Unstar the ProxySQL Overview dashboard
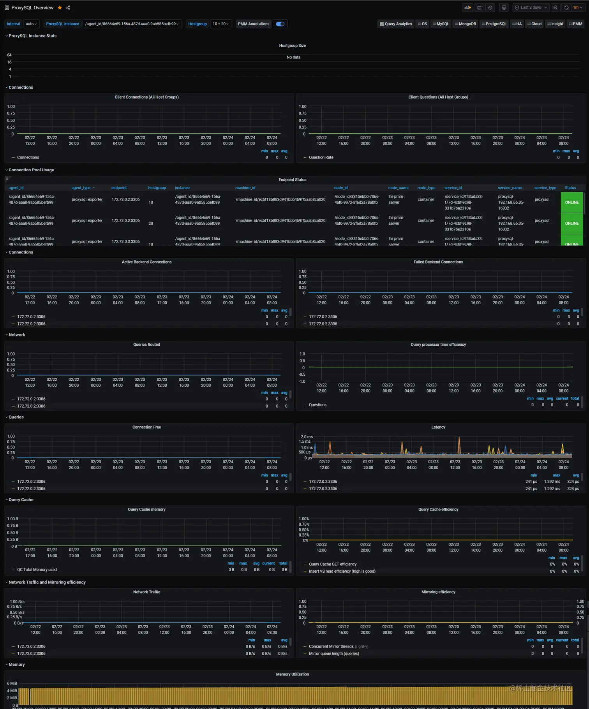589x709 pixels. click(x=60, y=8)
